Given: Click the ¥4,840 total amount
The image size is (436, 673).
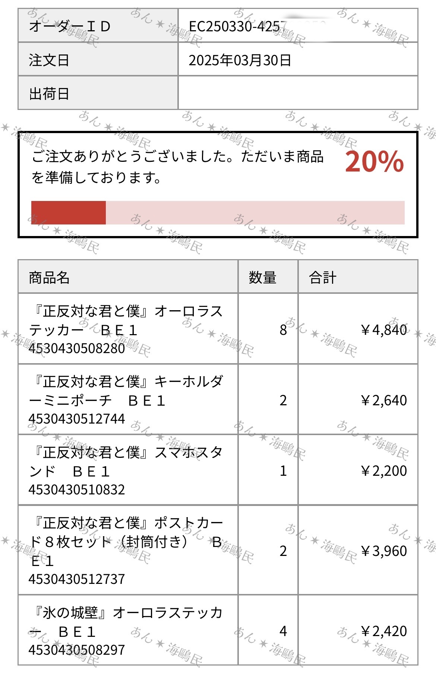Looking at the screenshot, I should tap(383, 330).
